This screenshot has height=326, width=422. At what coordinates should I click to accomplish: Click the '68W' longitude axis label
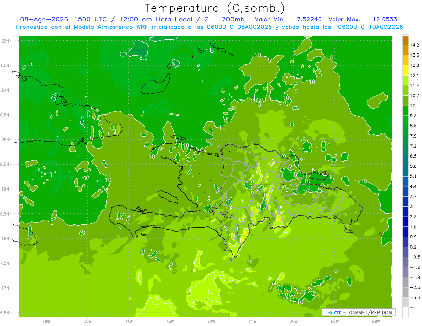[x=376, y=321]
